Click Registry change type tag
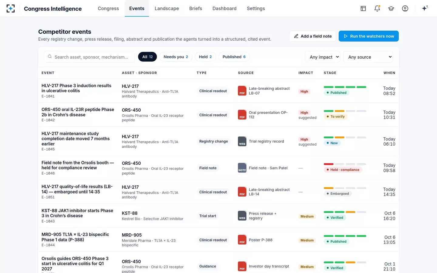 [x=214, y=141]
